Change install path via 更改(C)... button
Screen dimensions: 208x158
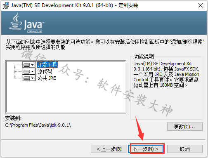click(x=185, y=127)
